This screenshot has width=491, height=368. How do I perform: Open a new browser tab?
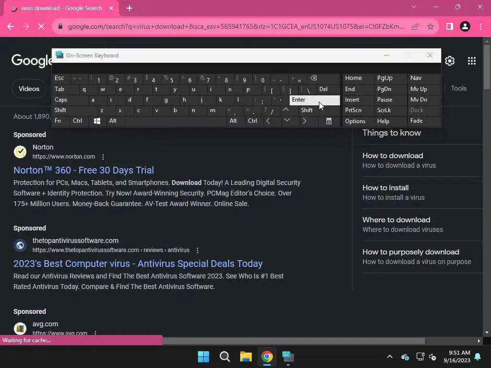point(129,8)
